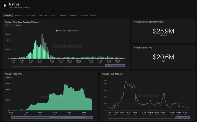Click the +1 more categories badge
197x122 pixels.
29,8
